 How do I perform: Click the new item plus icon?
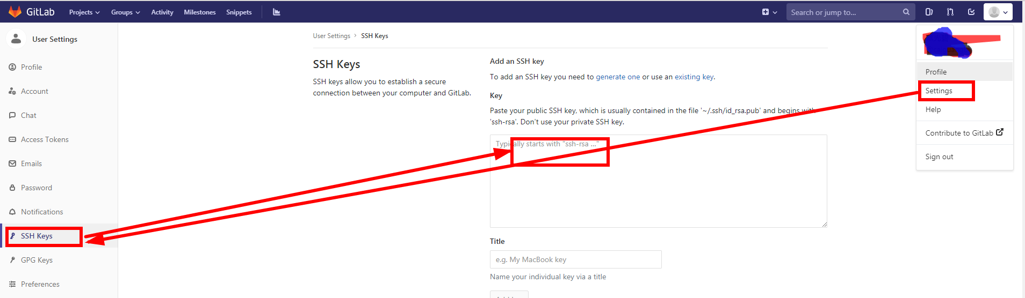766,12
